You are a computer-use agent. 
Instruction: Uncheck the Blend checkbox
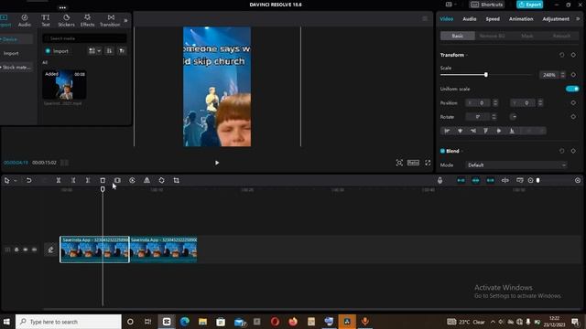[442, 151]
